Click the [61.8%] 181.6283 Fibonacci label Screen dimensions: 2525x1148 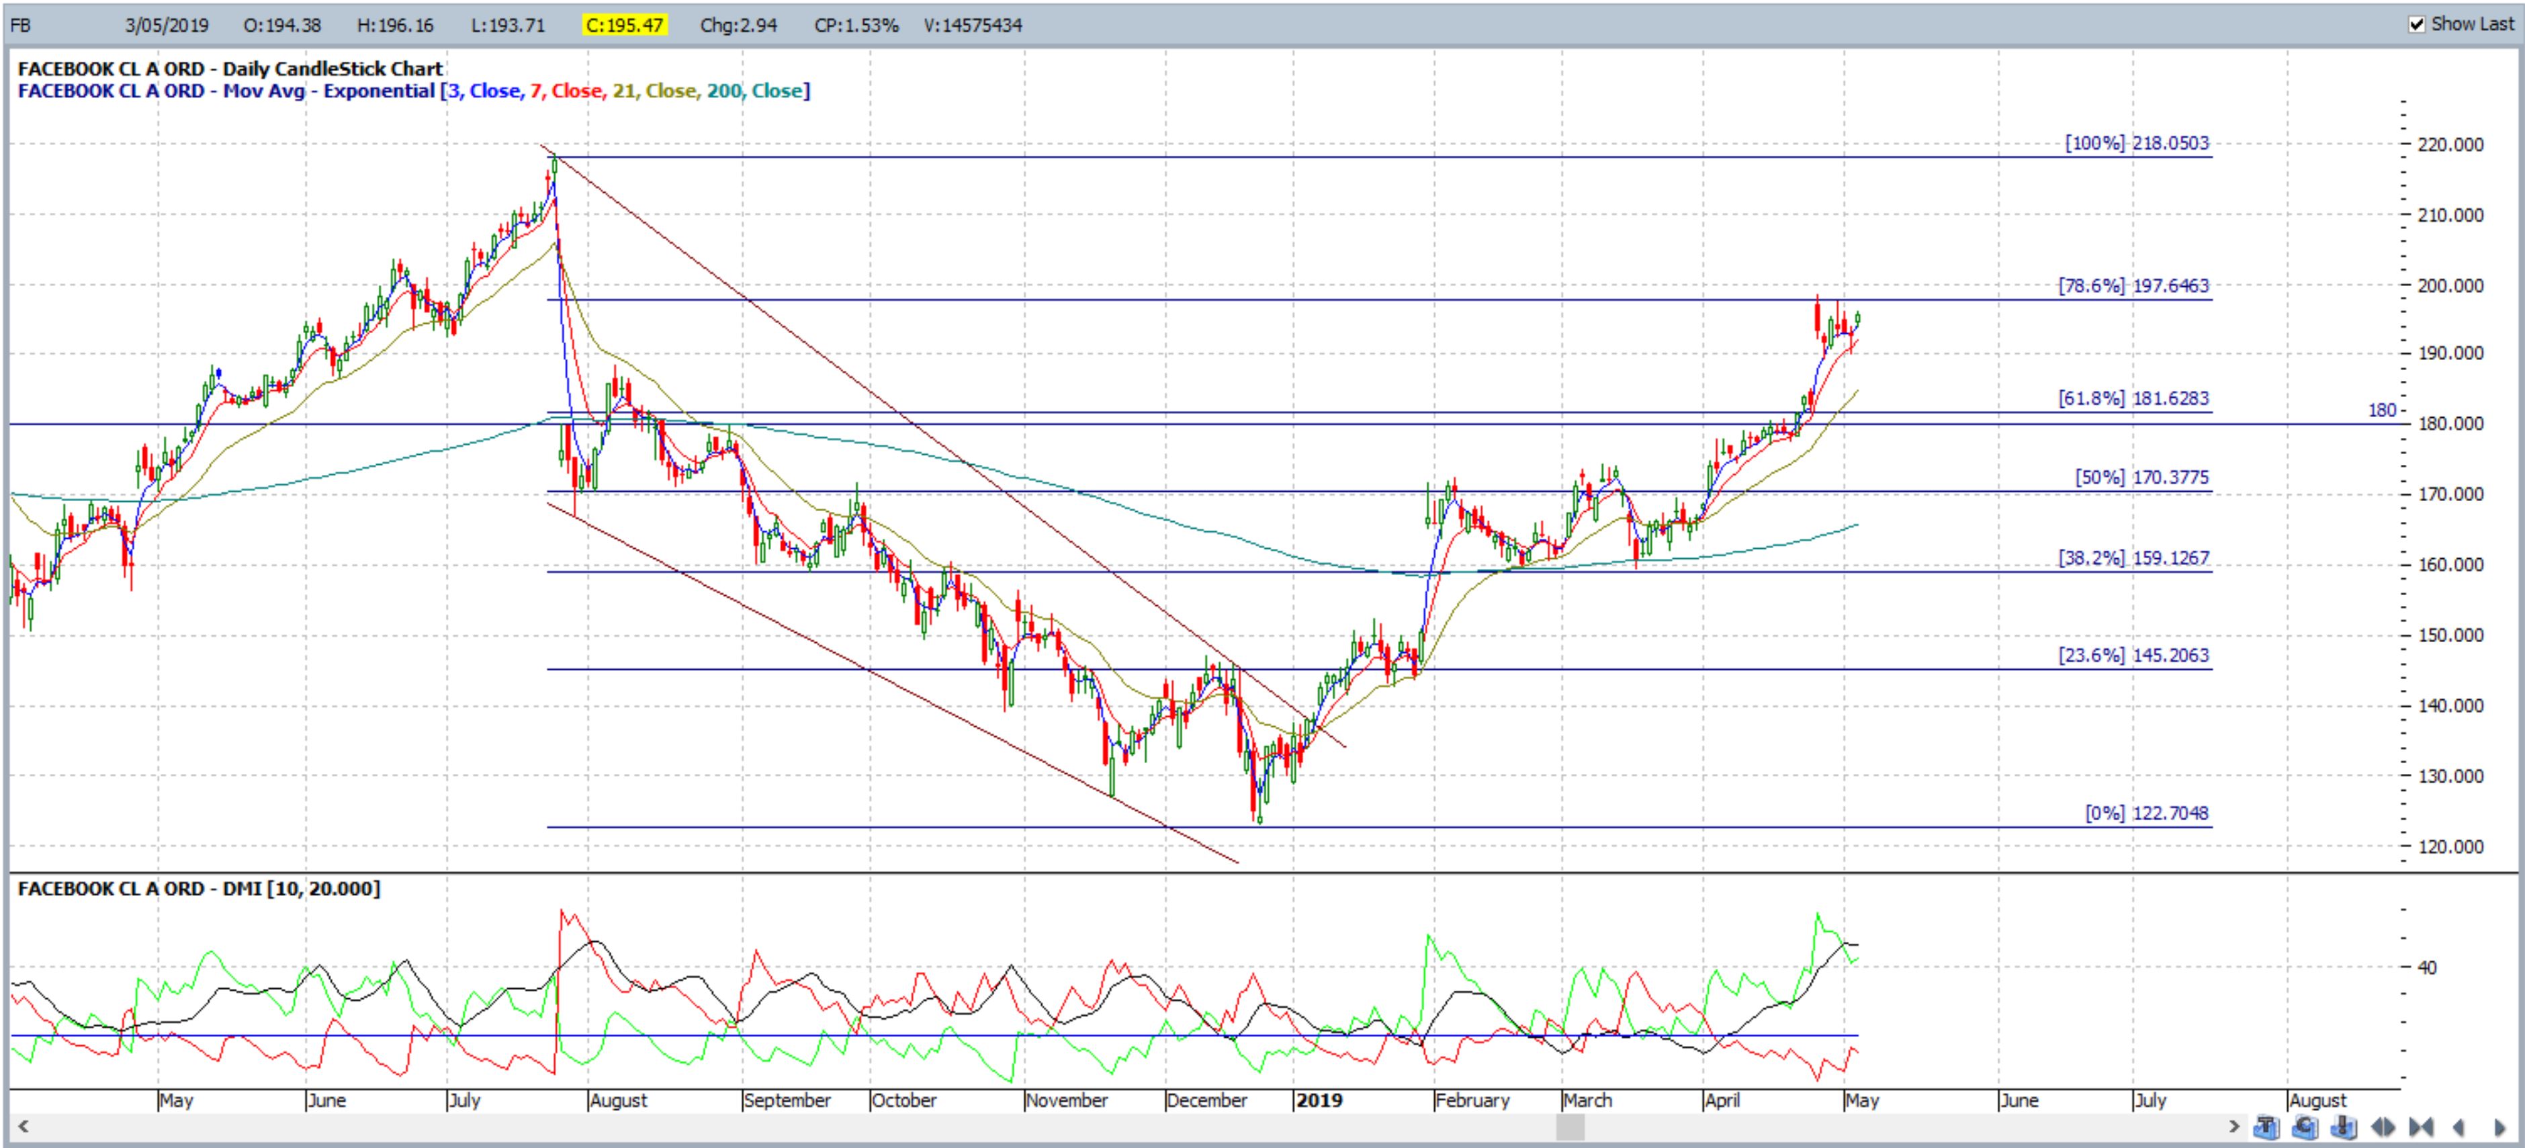point(2134,399)
